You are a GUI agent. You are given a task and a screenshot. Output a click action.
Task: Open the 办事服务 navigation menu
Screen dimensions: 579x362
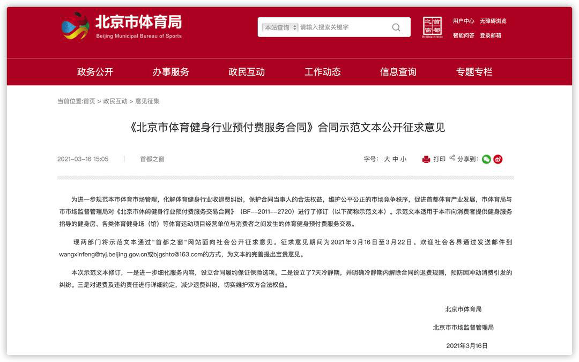pos(170,72)
